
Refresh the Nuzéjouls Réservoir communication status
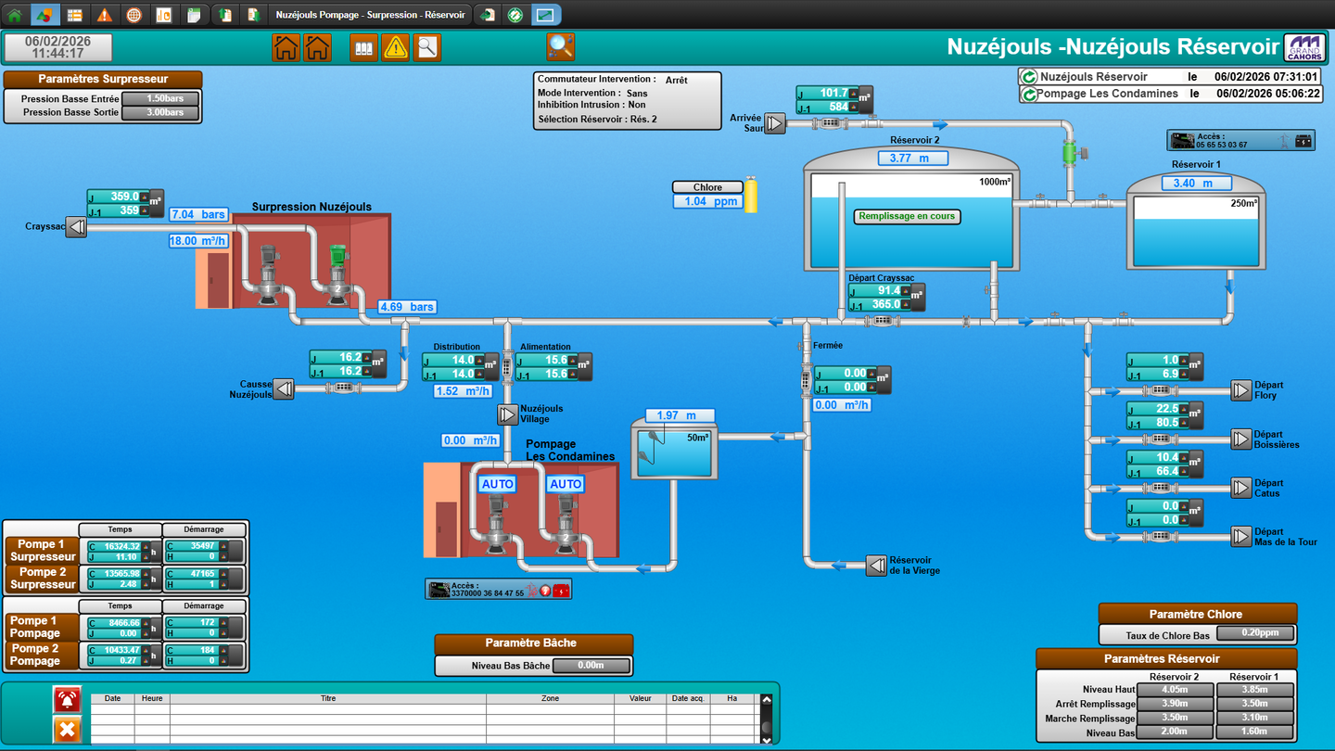coord(1028,77)
